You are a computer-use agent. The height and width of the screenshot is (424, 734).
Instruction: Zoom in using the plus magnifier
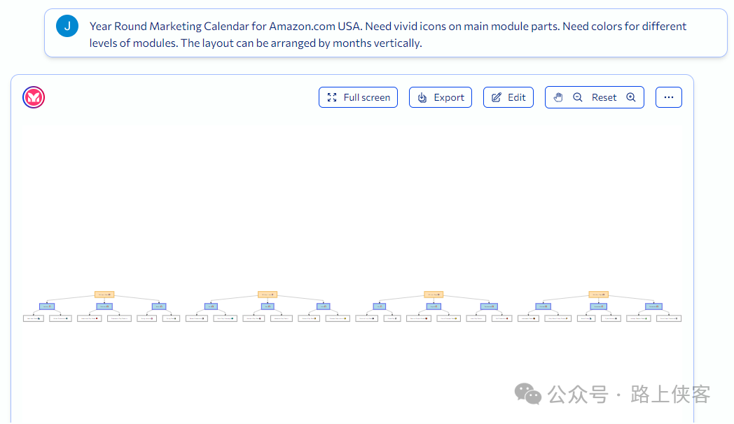coord(631,97)
